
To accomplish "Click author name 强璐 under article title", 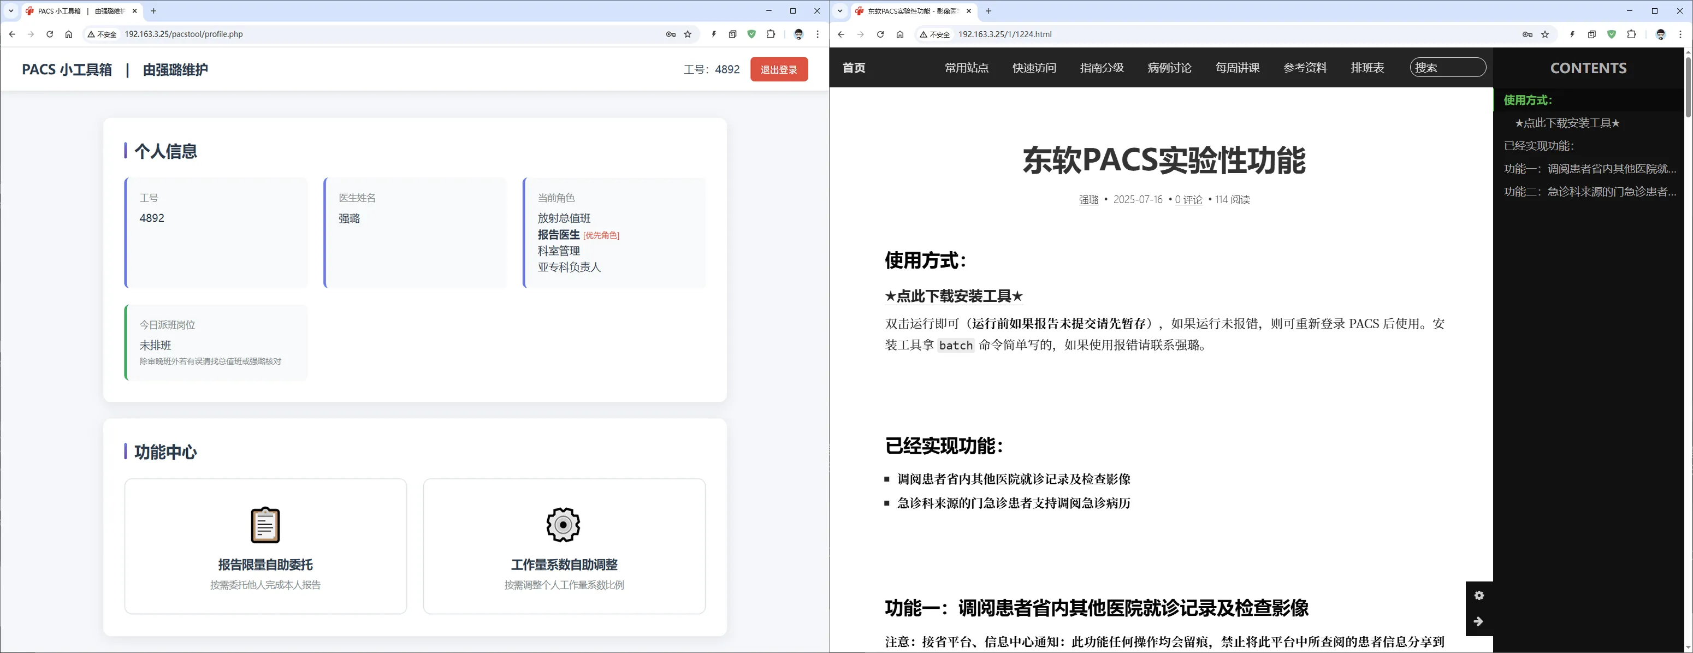I will (x=1088, y=200).
